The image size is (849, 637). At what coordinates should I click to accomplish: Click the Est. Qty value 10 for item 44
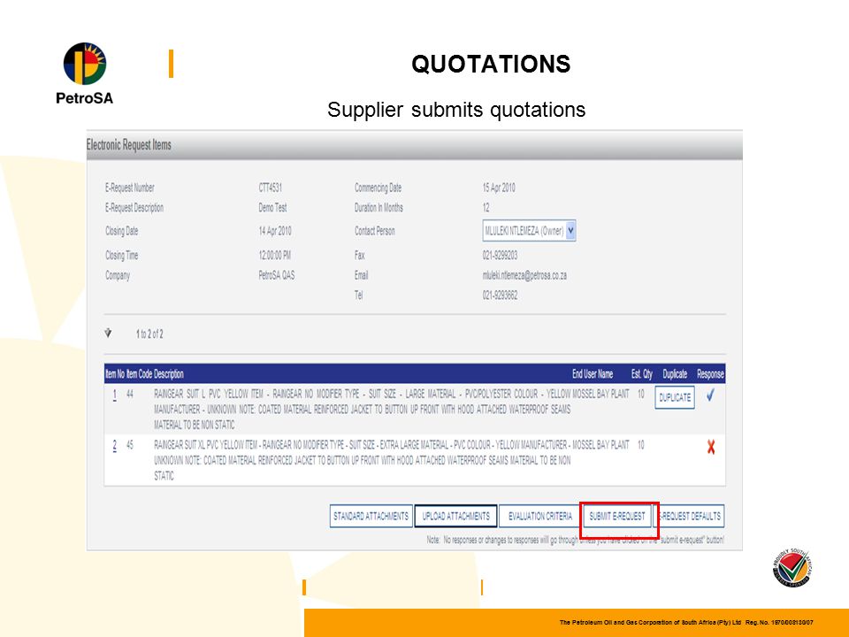point(641,394)
